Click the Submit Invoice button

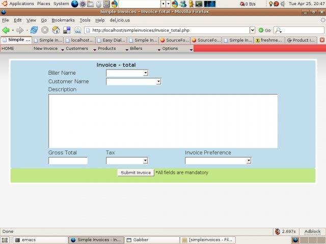point(136,173)
